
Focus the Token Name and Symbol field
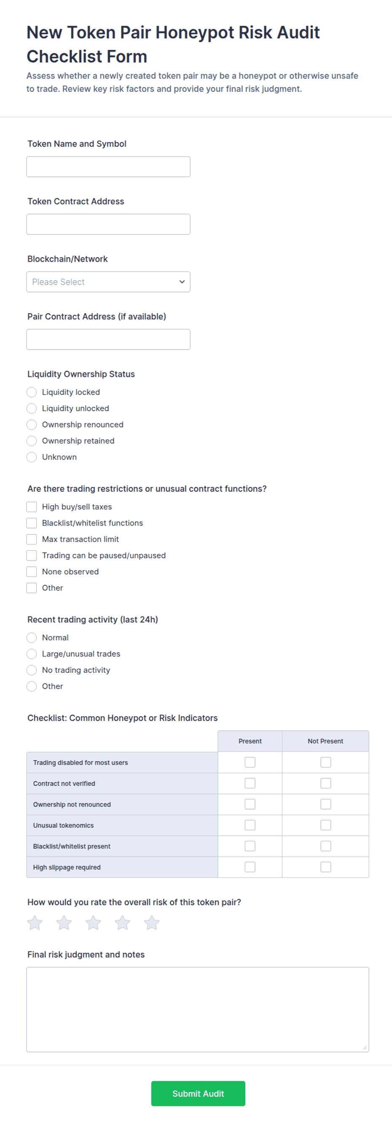click(x=108, y=167)
